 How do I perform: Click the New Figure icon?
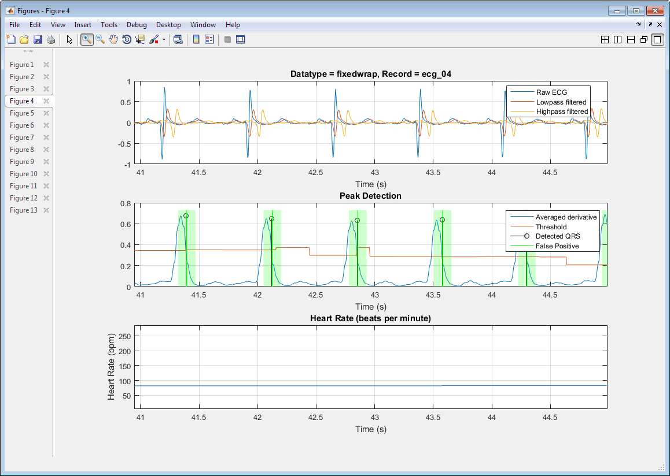point(11,39)
